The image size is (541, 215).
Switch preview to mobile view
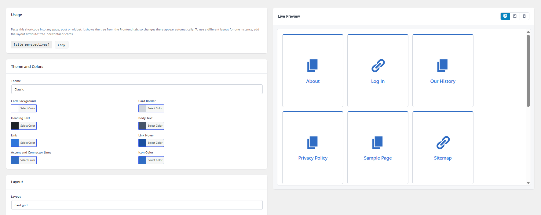coord(524,16)
